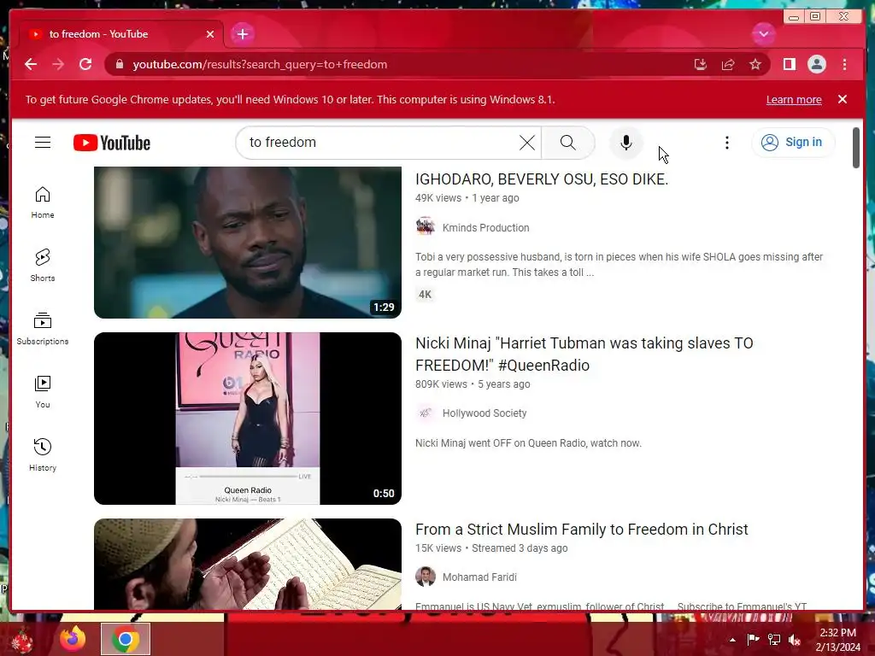Close the 'to freedom - YouTube' tab
875x656 pixels.
(x=210, y=34)
